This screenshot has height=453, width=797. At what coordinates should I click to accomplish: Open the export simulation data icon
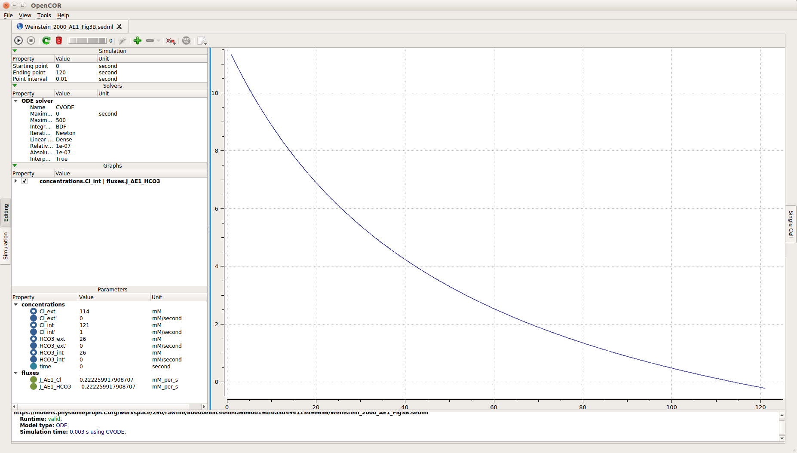202,40
